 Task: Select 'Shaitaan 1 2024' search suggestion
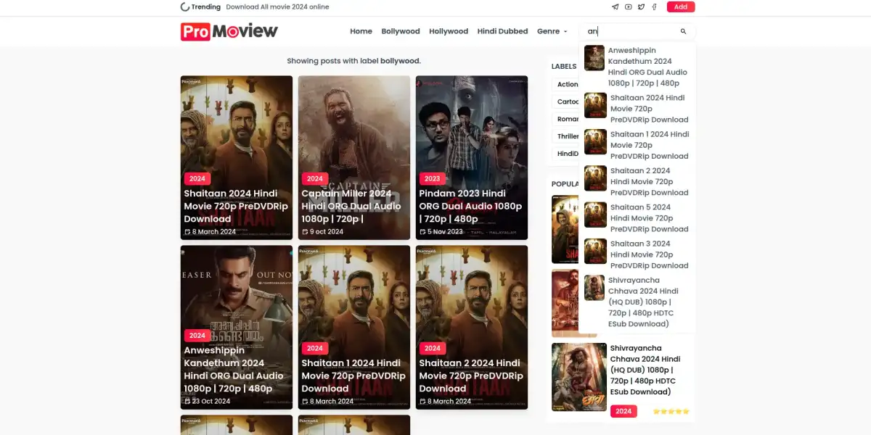637,145
